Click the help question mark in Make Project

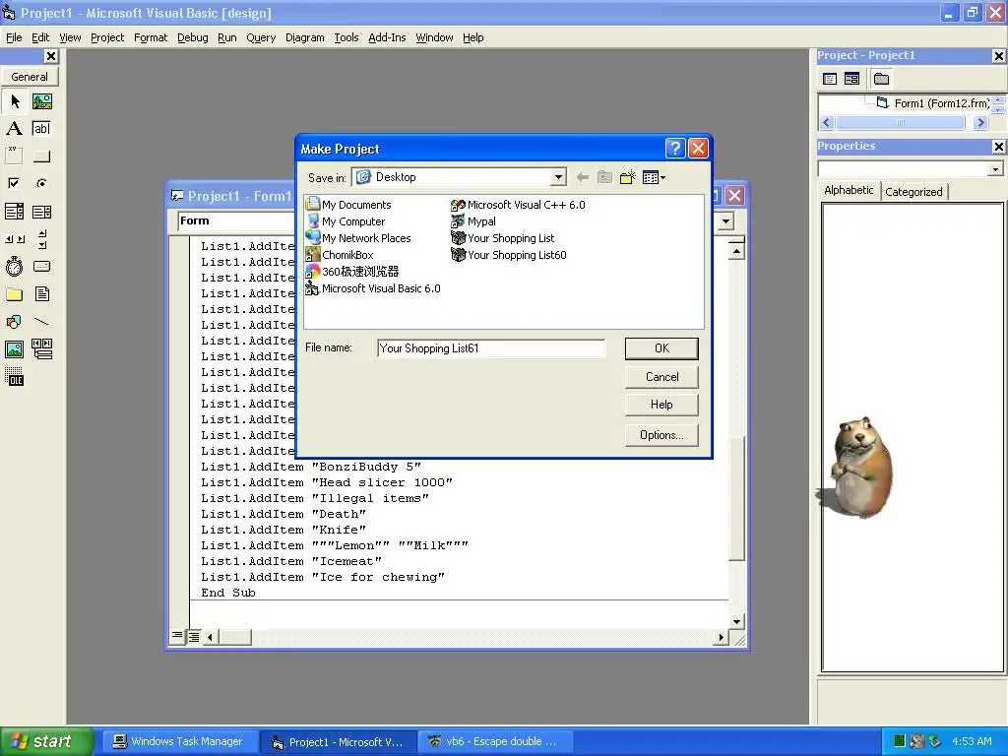675,150
